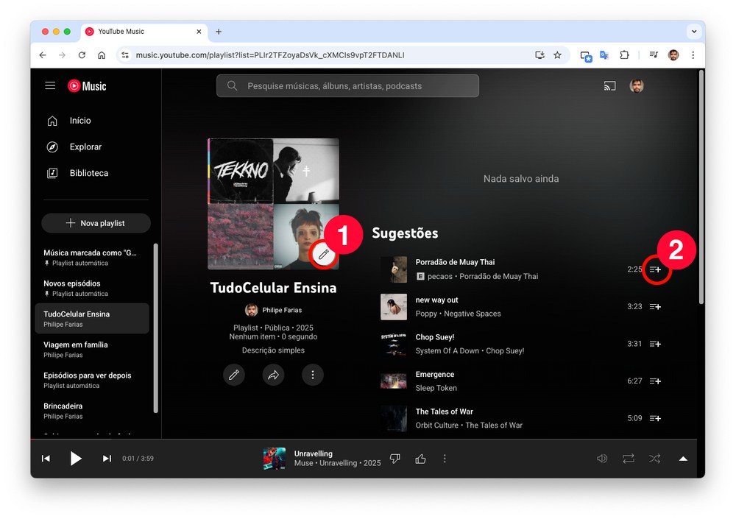Dislike the song Unravelling
Image resolution: width=736 pixels, height=519 pixels.
(395, 459)
